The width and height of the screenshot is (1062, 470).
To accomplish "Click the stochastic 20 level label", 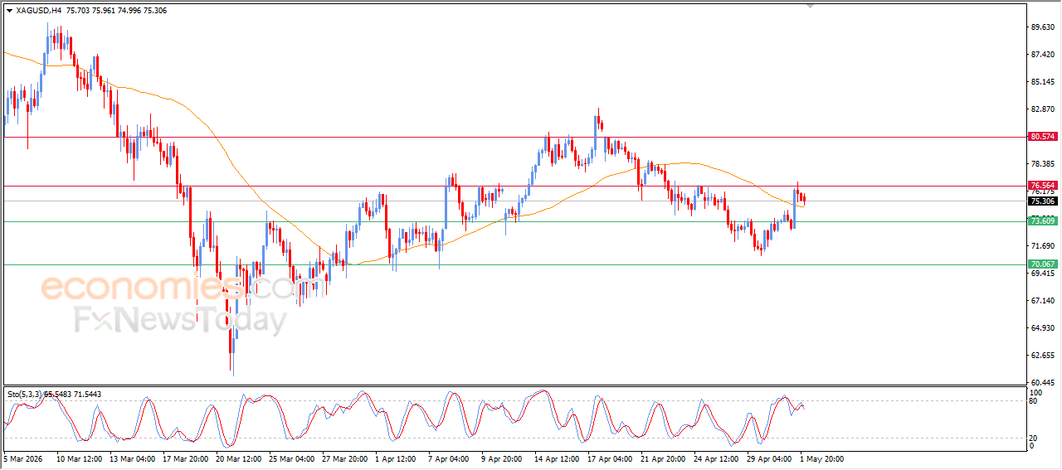I will pyautogui.click(x=1034, y=437).
